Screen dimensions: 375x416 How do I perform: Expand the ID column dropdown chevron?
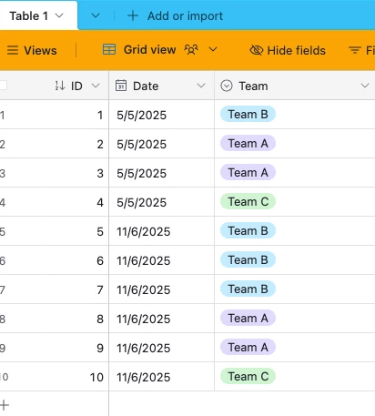(96, 86)
